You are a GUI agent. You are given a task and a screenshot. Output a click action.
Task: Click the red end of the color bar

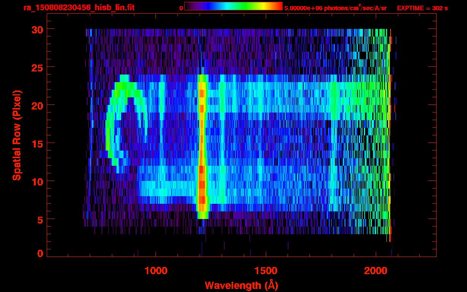[x=277, y=6]
